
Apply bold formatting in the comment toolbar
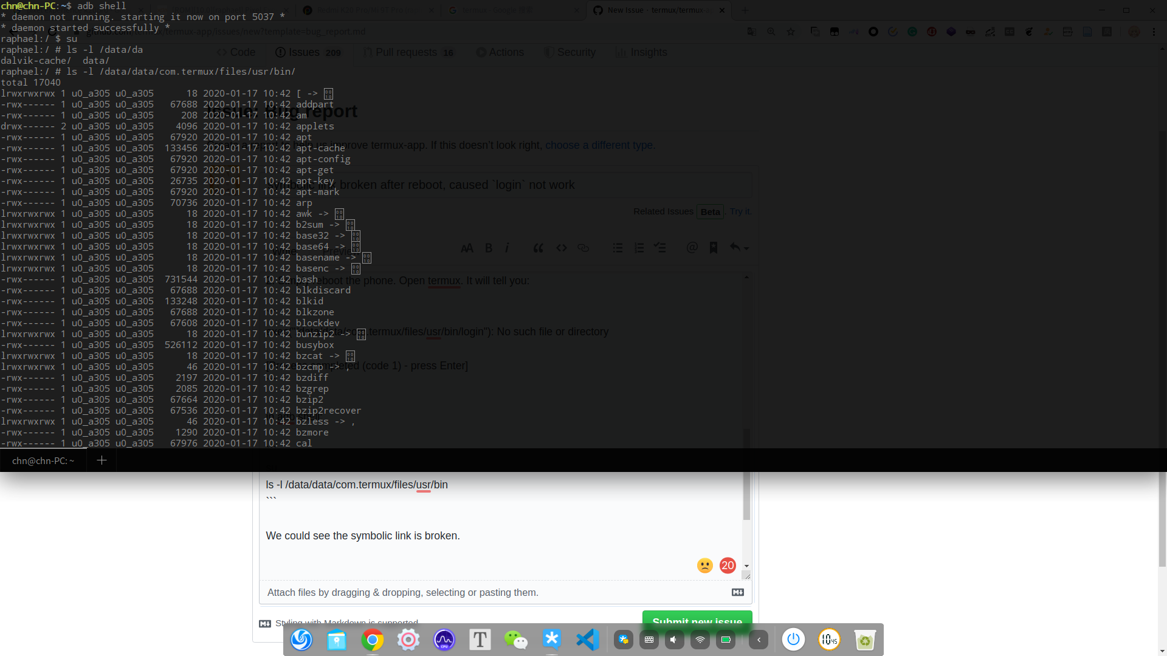(x=488, y=248)
